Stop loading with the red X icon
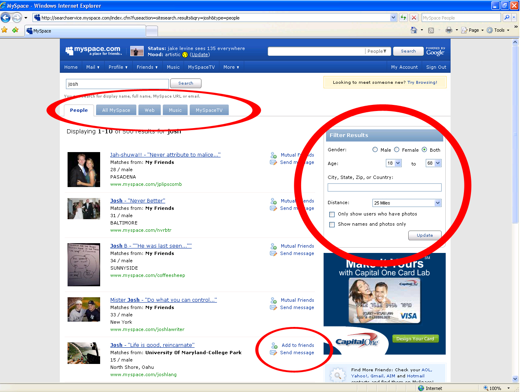Image resolution: width=521 pixels, height=392 pixels. [x=414, y=17]
